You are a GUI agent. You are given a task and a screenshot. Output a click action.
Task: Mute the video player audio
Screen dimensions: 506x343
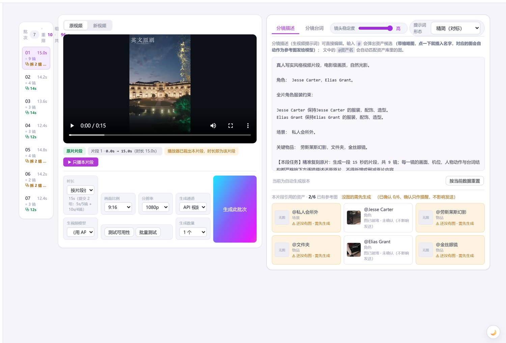click(213, 126)
